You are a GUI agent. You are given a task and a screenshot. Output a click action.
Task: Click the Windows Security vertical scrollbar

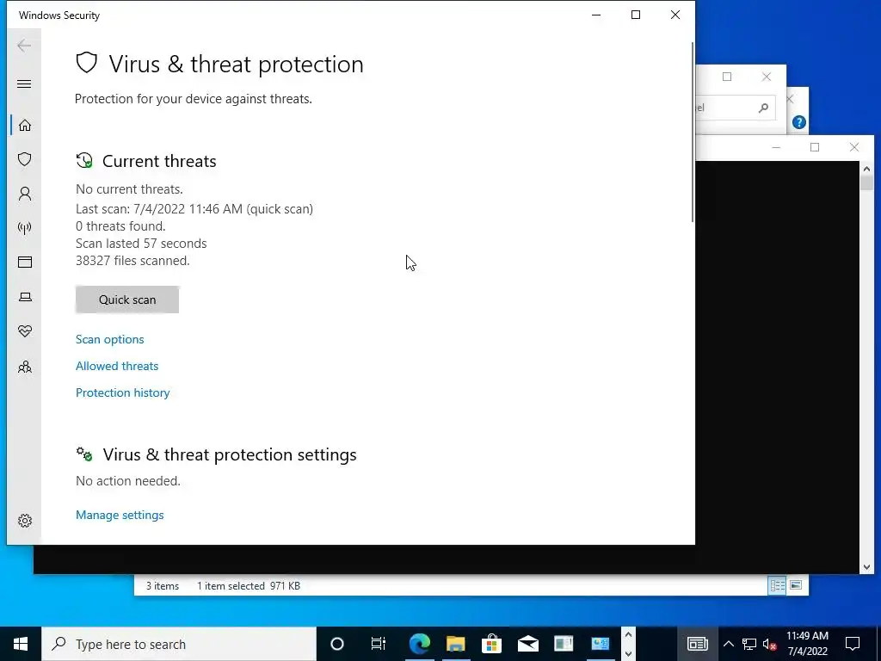coord(693,132)
